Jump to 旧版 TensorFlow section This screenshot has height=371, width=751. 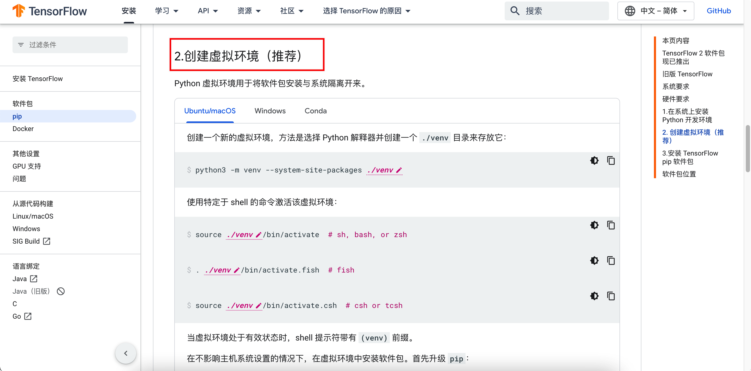click(x=687, y=74)
